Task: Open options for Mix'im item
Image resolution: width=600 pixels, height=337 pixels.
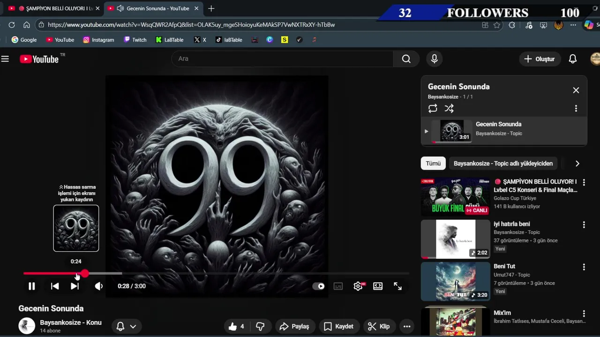Action: click(584, 314)
